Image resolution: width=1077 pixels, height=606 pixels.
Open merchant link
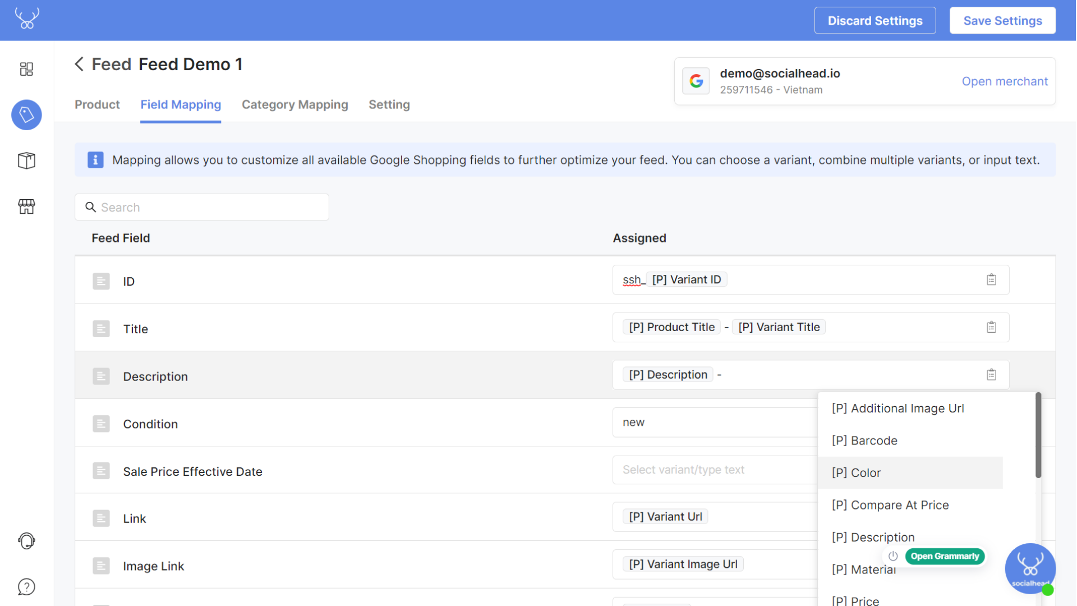click(1005, 81)
